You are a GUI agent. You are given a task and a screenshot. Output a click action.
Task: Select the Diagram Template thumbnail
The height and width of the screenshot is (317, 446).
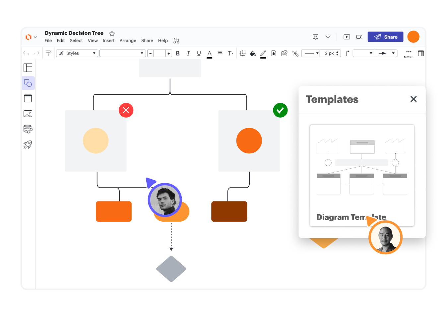point(362,167)
